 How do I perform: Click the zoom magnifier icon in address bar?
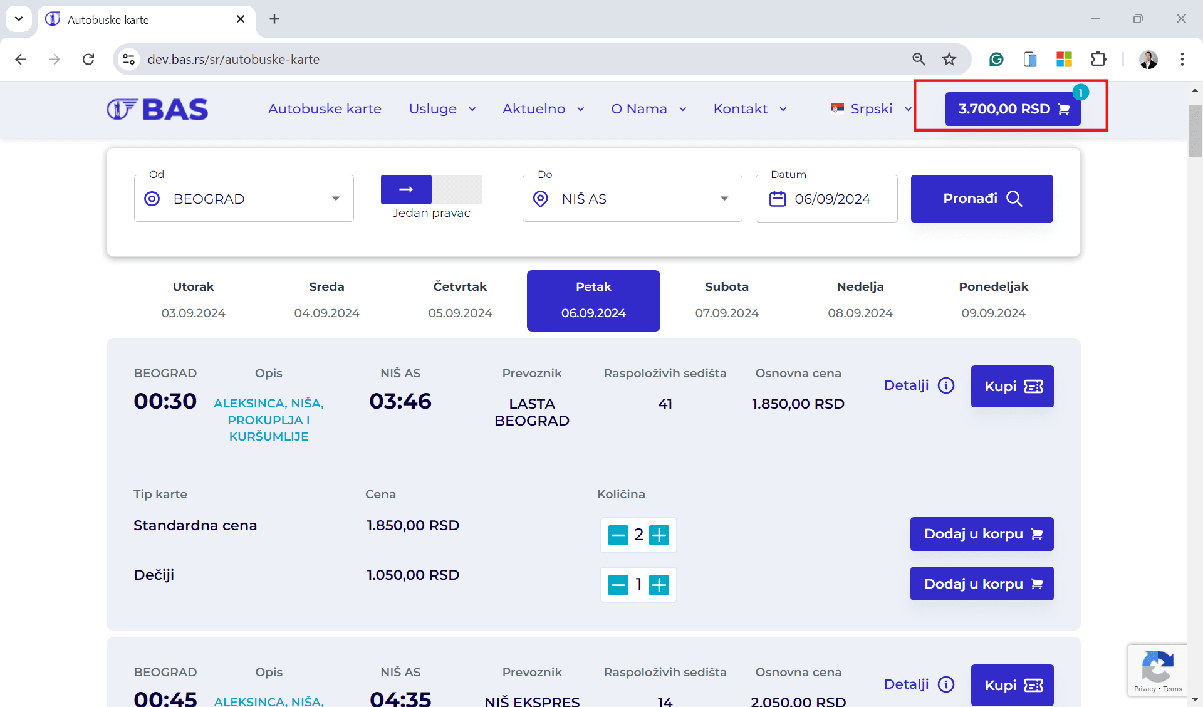pos(919,59)
